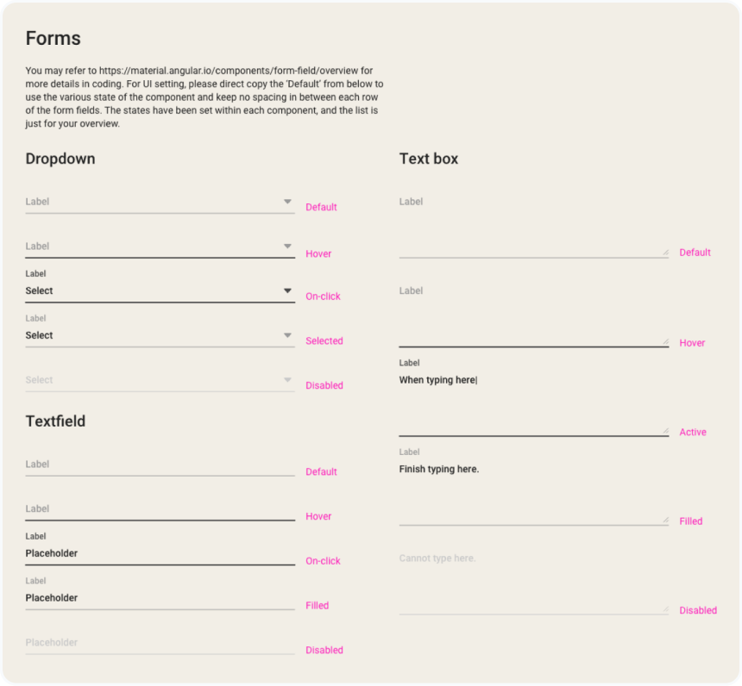Viewport: 742px width, 686px height.
Task: Click the On-click textfield containing Placeholder
Action: click(160, 553)
